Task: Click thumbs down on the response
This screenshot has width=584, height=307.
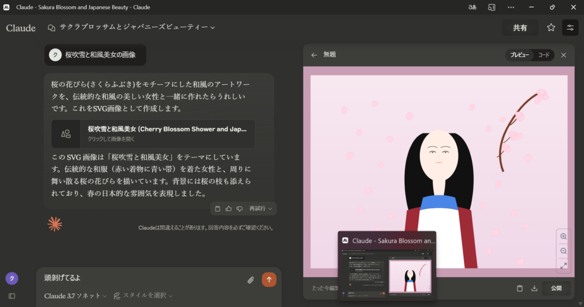Action: tap(239, 209)
